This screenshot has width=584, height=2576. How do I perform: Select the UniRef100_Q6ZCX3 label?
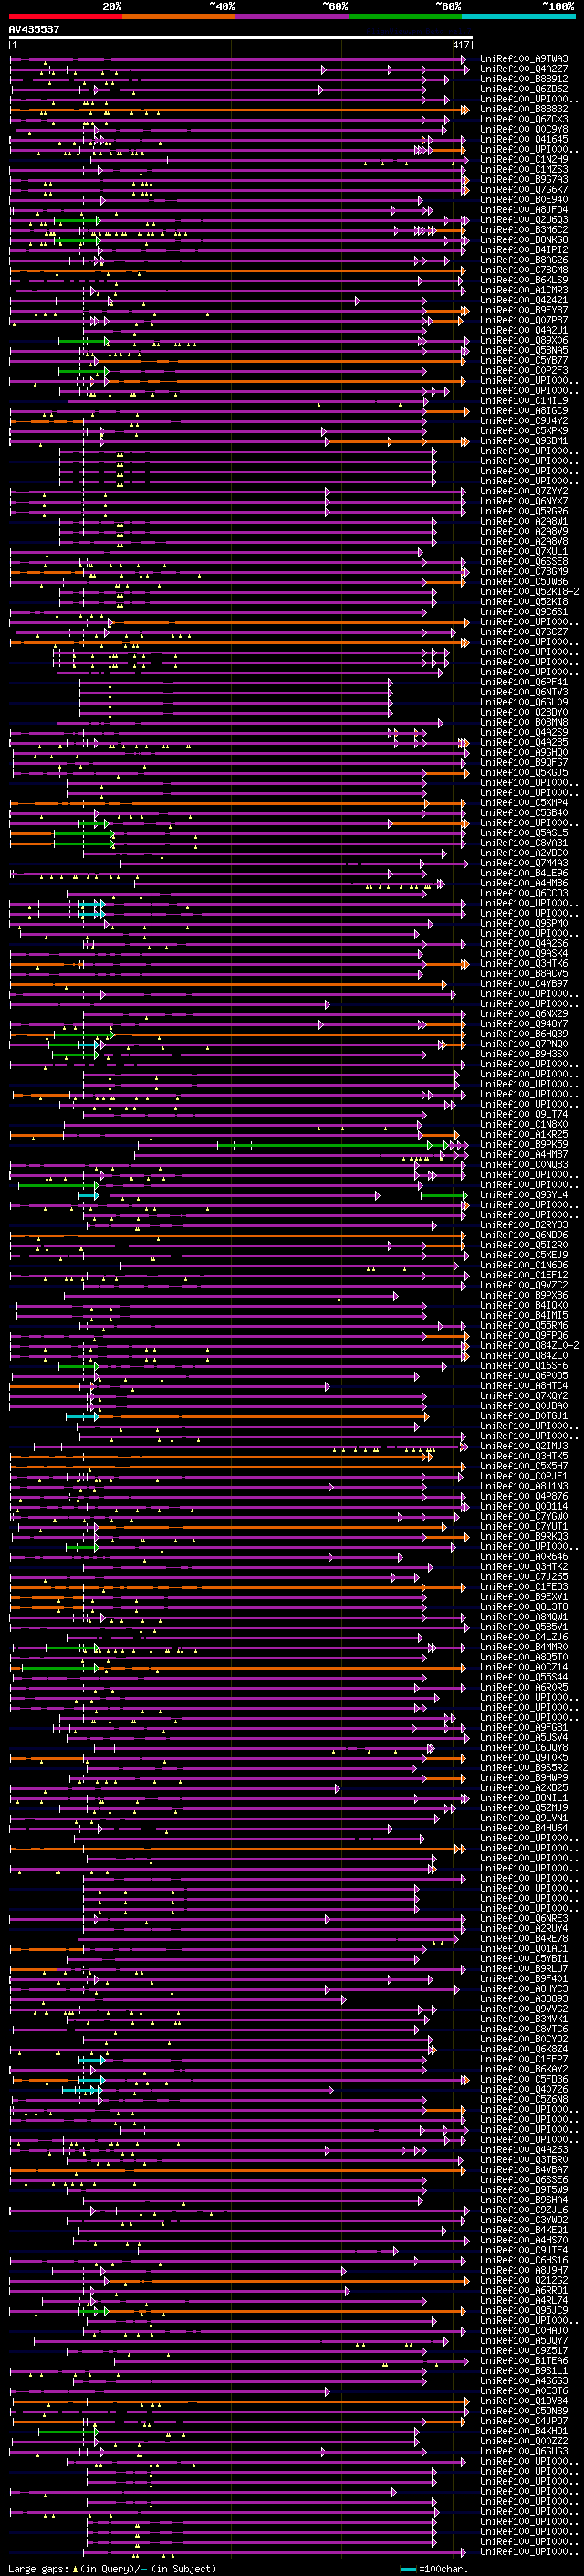click(x=524, y=119)
